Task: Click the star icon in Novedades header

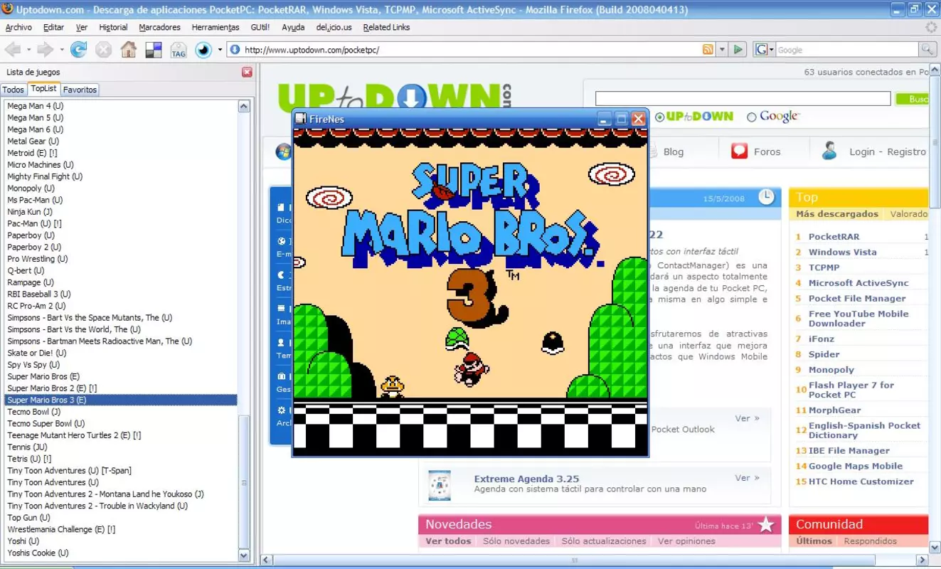Action: click(766, 525)
